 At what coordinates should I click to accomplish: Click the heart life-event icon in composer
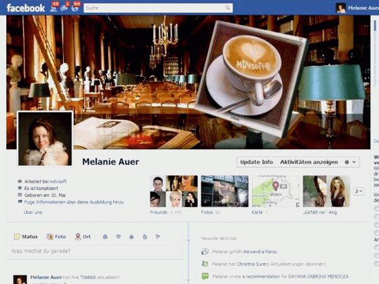click(118, 237)
